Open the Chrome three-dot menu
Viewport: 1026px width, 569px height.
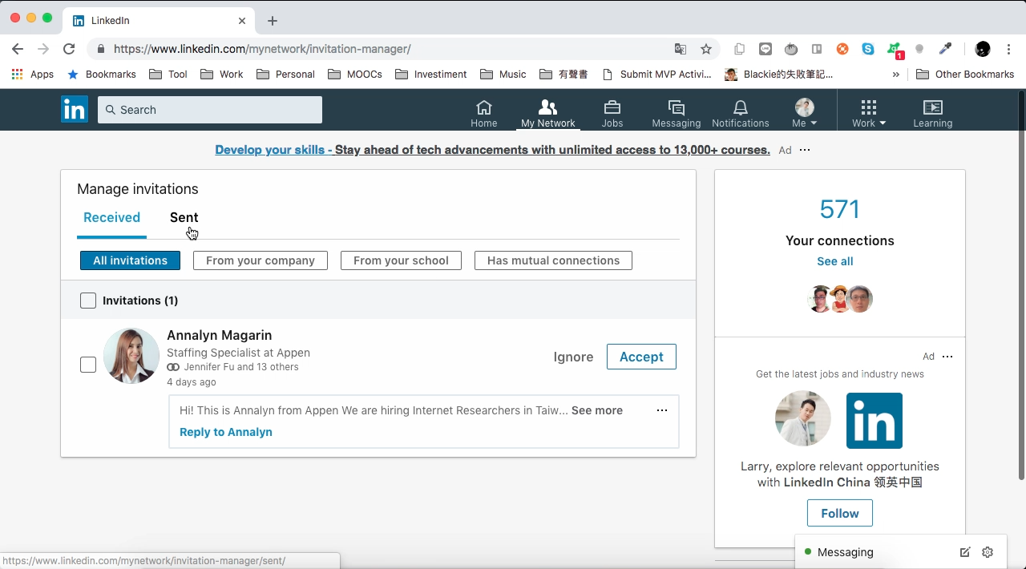coord(1009,49)
